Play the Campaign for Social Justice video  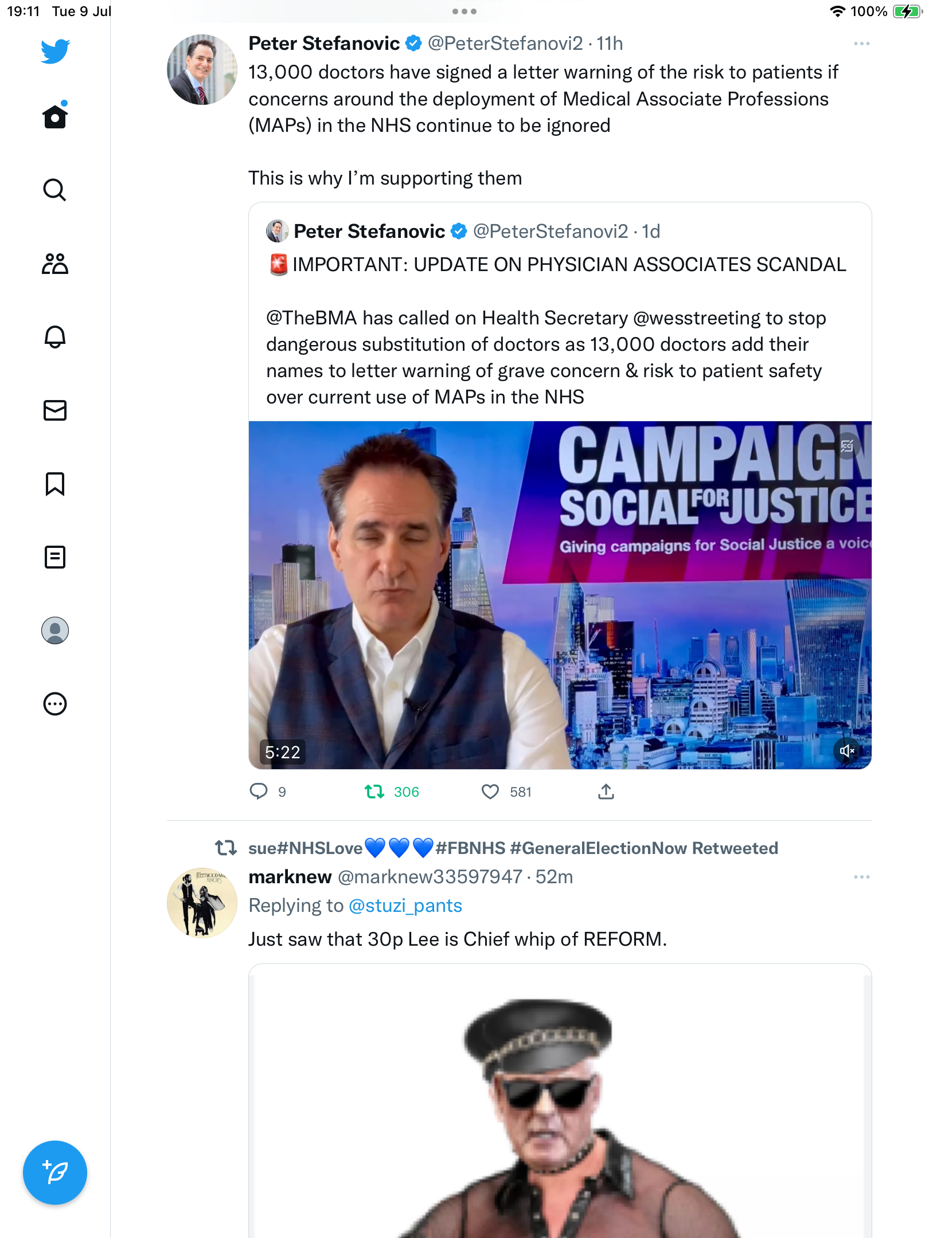coord(560,595)
